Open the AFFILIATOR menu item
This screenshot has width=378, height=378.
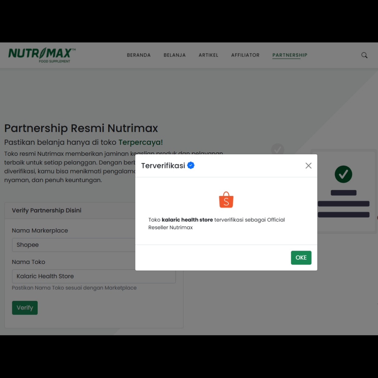[245, 55]
